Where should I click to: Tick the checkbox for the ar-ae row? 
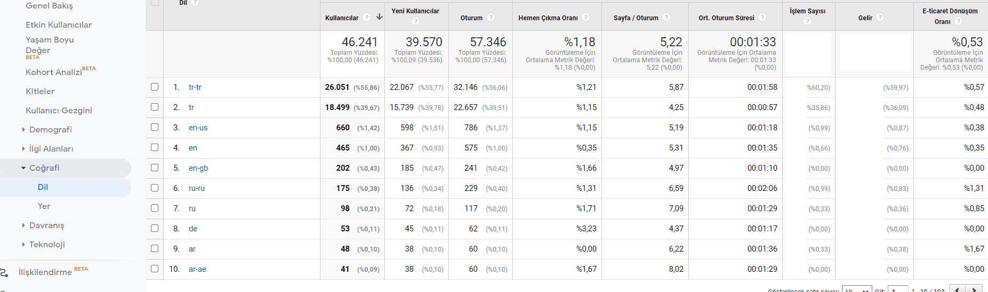155,269
